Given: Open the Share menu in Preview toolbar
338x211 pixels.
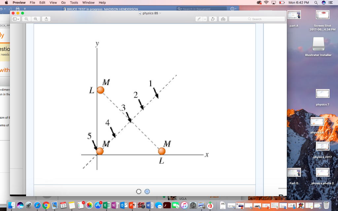Looking at the screenshot, I should [x=46, y=19].
